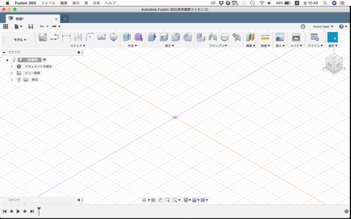Open the 編集 menu
The height and width of the screenshot is (219, 351).
[64, 3]
